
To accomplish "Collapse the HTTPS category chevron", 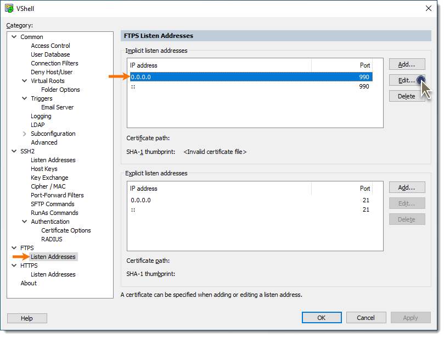I will point(14,266).
